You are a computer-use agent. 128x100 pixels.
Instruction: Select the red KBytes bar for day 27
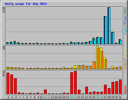click(x=105, y=89)
